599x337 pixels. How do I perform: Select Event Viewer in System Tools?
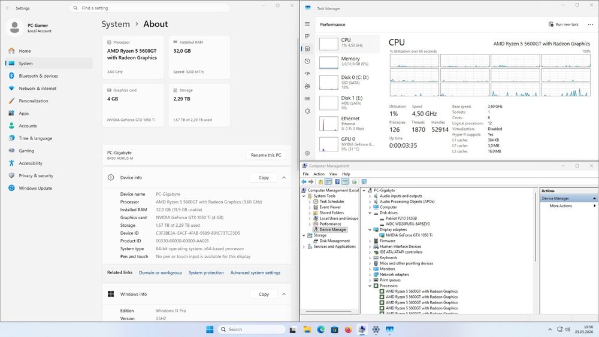pos(326,207)
